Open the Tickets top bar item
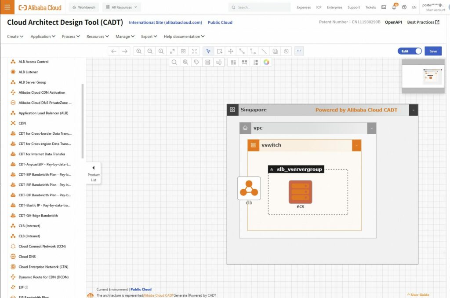450x298 pixels. (370, 7)
